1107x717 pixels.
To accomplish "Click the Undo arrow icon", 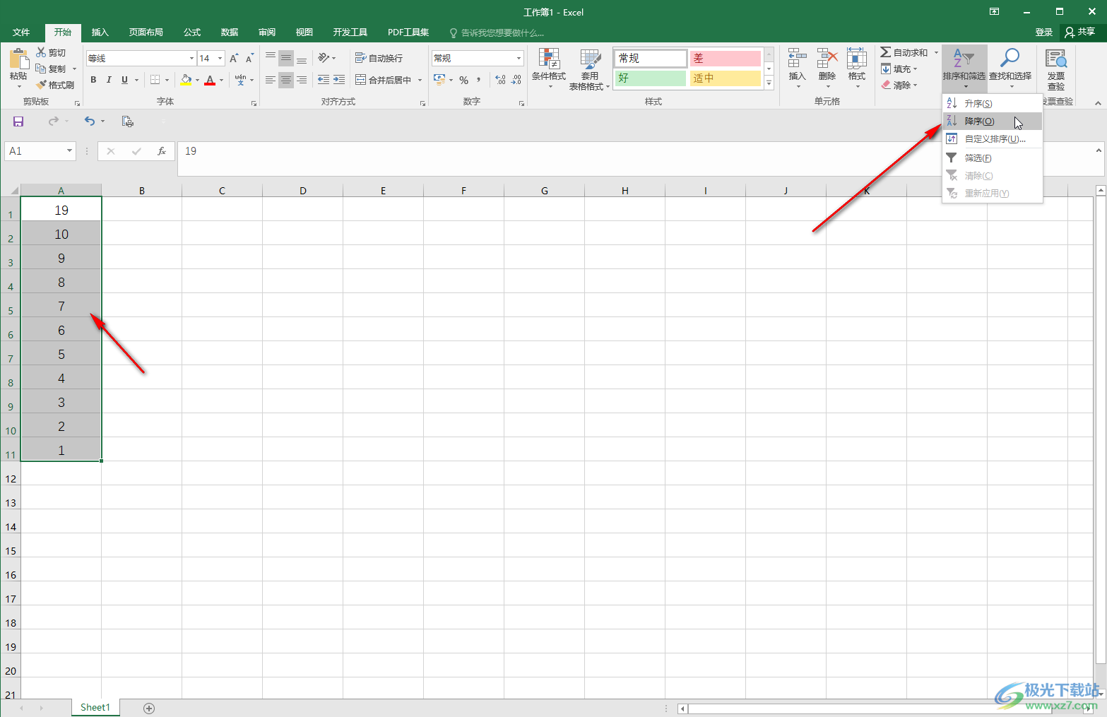I will point(90,122).
